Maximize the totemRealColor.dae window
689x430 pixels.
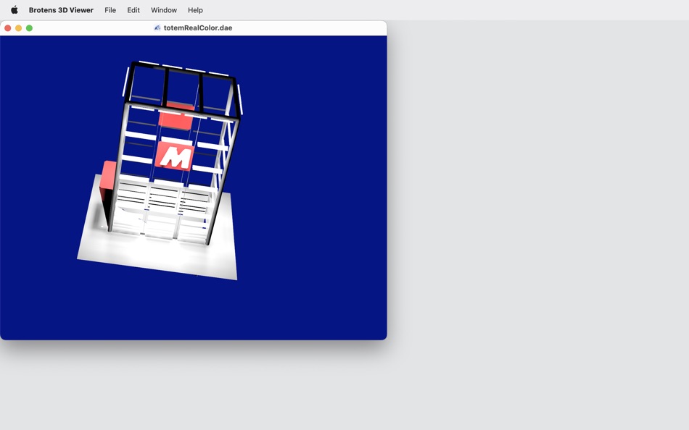pyautogui.click(x=30, y=28)
